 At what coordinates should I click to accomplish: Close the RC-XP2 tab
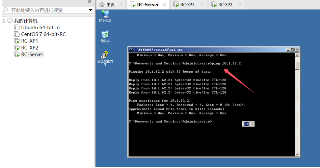tap(240, 4)
